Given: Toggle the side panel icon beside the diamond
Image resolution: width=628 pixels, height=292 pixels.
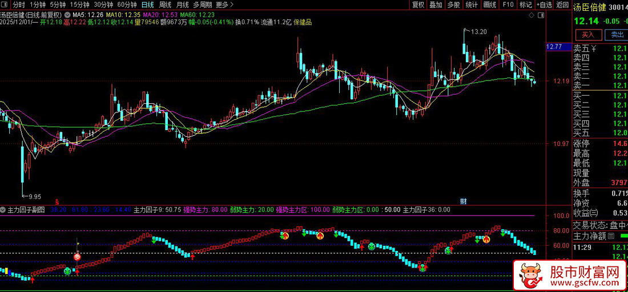Looking at the screenshot, I should coord(540,14).
